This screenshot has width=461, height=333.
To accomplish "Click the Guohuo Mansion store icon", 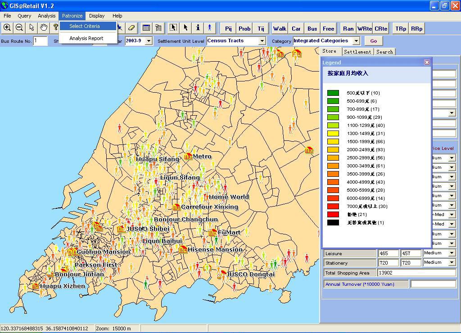I will point(72,252).
